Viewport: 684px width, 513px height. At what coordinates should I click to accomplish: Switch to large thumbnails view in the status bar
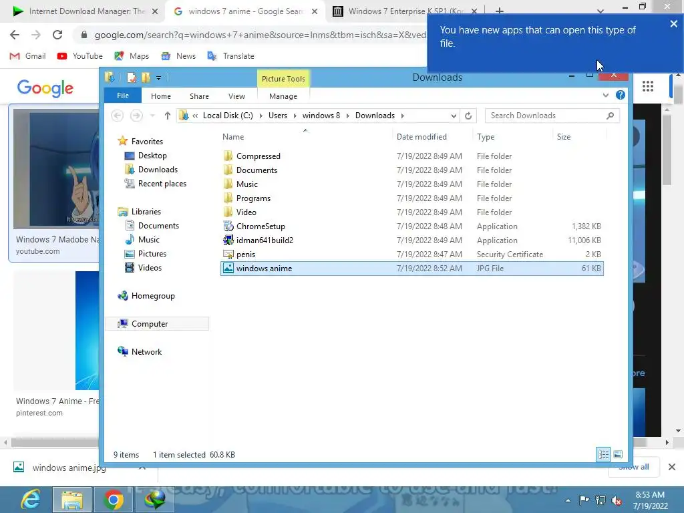[x=618, y=454]
